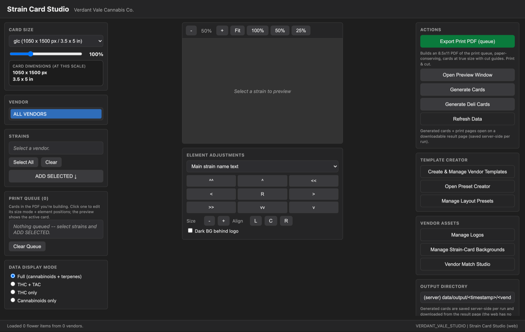This screenshot has height=332, width=525.
Task: Select Full (cannabinoids + terpenes) display mode
Action: click(x=13, y=276)
